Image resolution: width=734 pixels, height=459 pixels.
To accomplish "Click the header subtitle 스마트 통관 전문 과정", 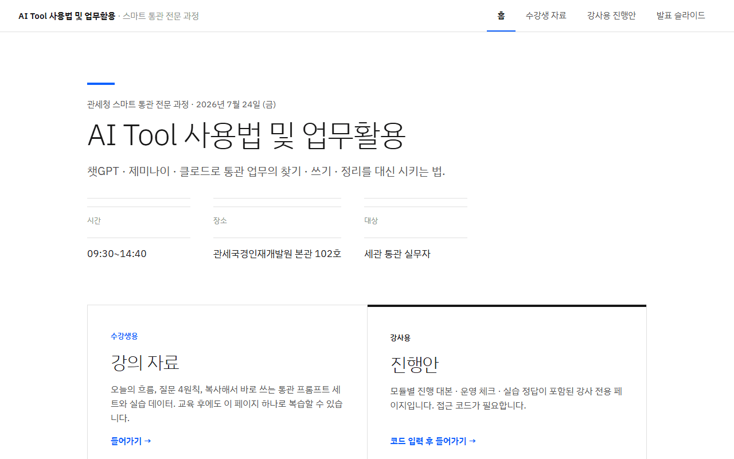I will [x=161, y=16].
